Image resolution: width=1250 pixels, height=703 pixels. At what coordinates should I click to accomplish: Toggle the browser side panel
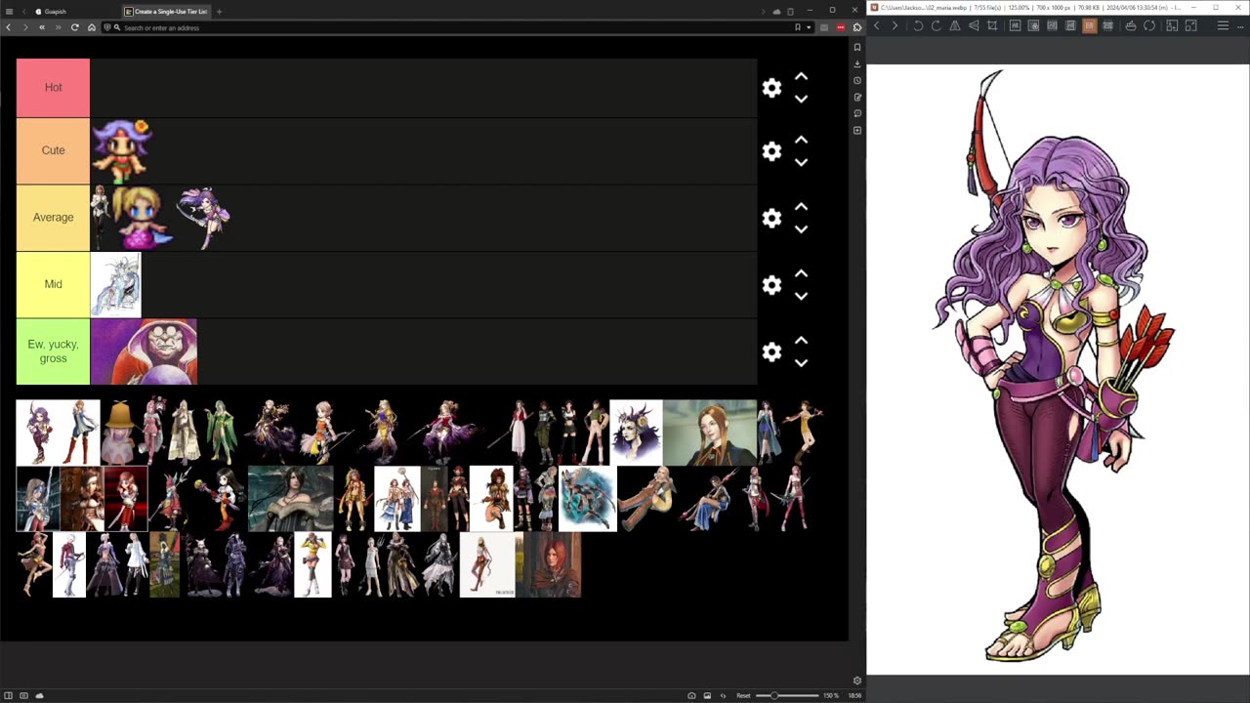click(9, 695)
